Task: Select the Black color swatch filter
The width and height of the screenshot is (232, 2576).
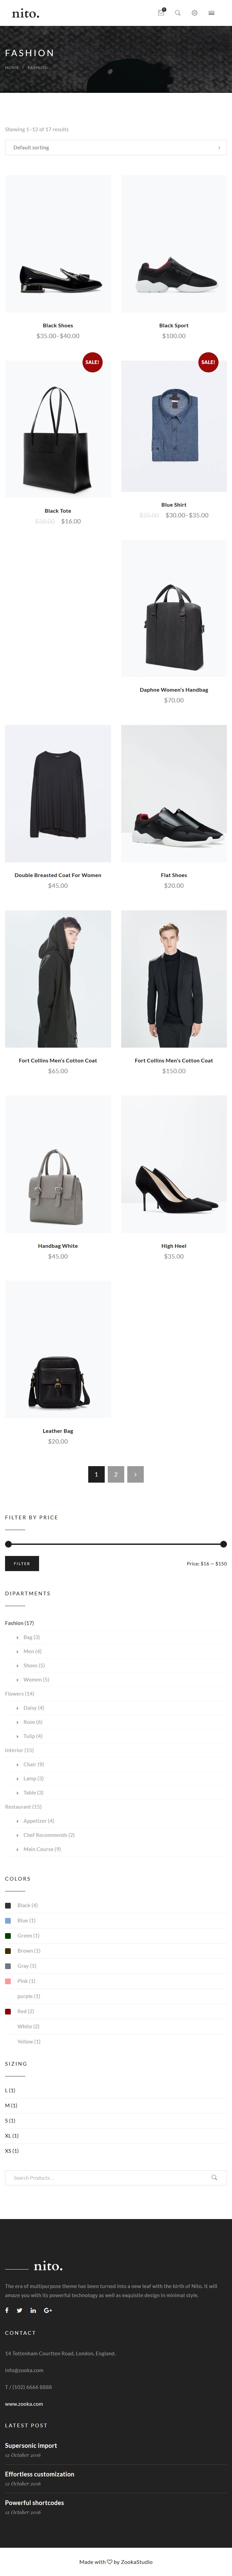Action: [8, 1905]
